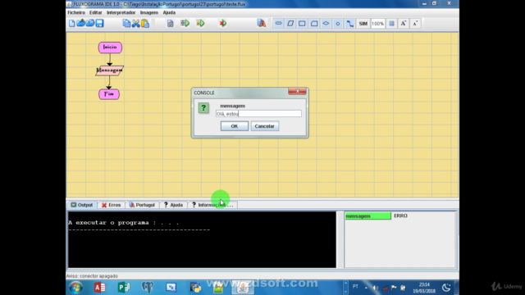Click Cancelar in the CONSOLE dialog
The width and height of the screenshot is (525, 295).
pyautogui.click(x=264, y=126)
